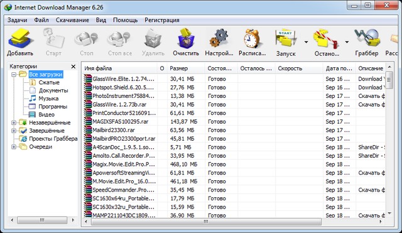Sort by Скорость column header
This screenshot has height=233, width=402.
[299, 68]
